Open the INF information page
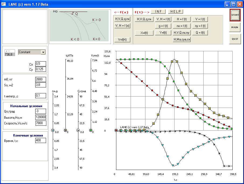The height and width of the screenshot is (184, 244). [x=158, y=12]
